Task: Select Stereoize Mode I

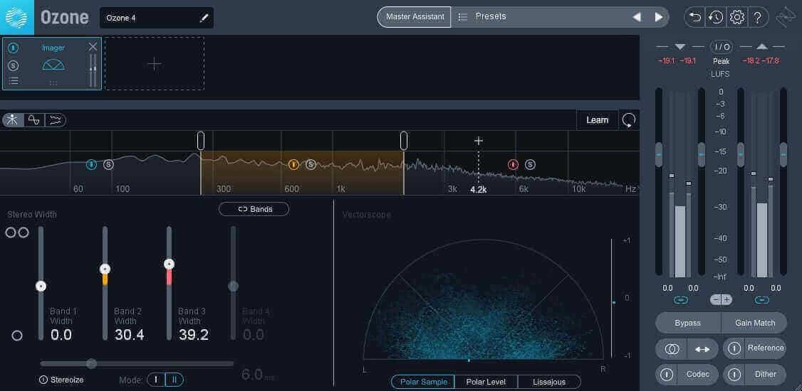Action: tap(157, 380)
